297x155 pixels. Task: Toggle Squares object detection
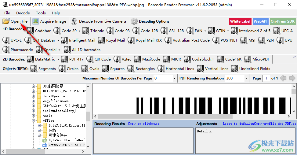(114, 69)
